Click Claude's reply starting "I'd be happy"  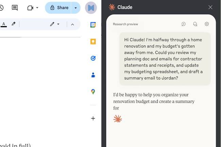pyautogui.click(x=154, y=101)
